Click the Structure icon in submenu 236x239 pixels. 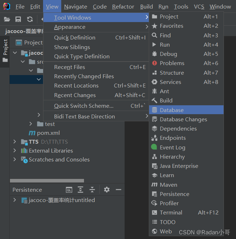(154, 73)
